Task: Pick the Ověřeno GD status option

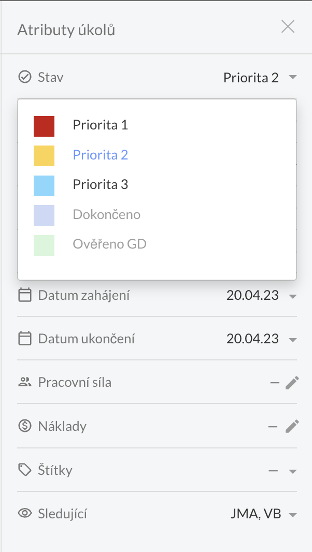Action: click(x=109, y=244)
